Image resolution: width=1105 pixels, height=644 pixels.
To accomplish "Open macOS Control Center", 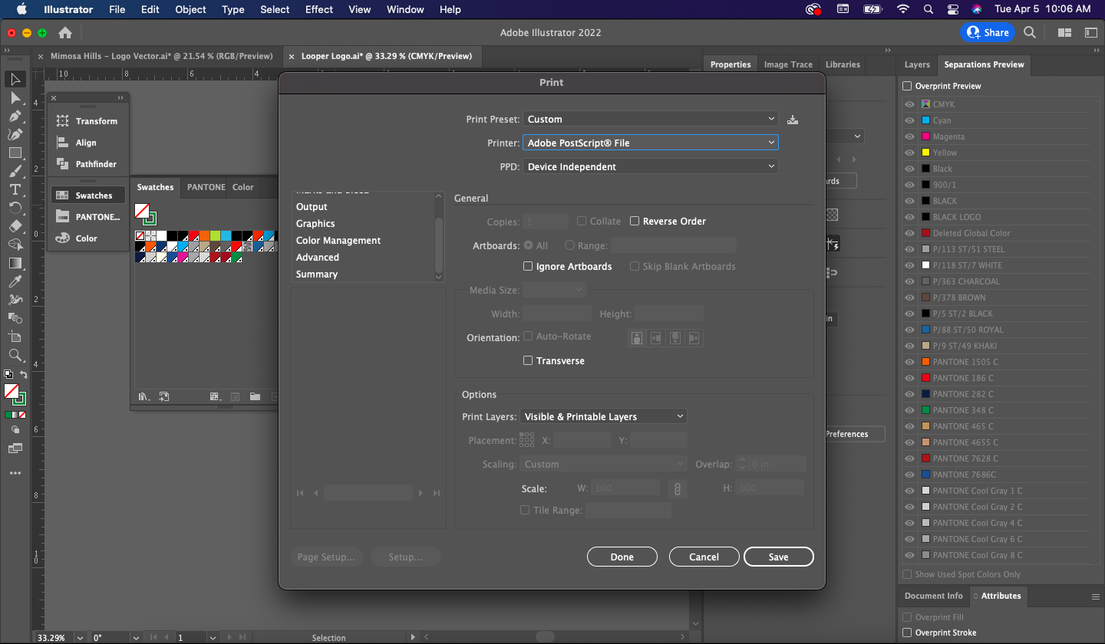I will (x=953, y=9).
